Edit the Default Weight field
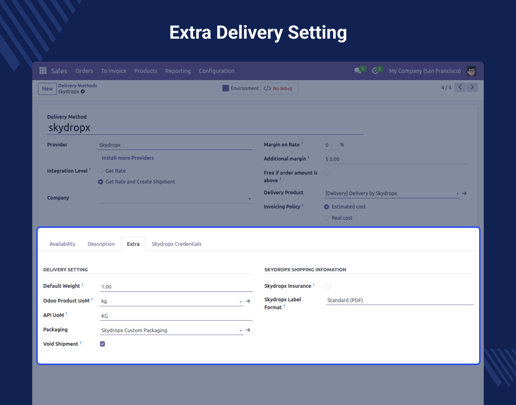The image size is (516, 405). (176, 287)
